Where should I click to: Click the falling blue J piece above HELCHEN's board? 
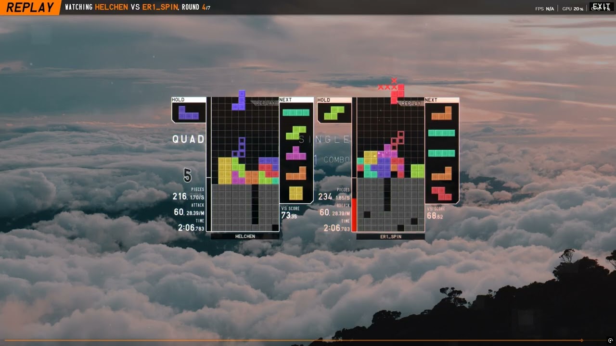[239, 100]
